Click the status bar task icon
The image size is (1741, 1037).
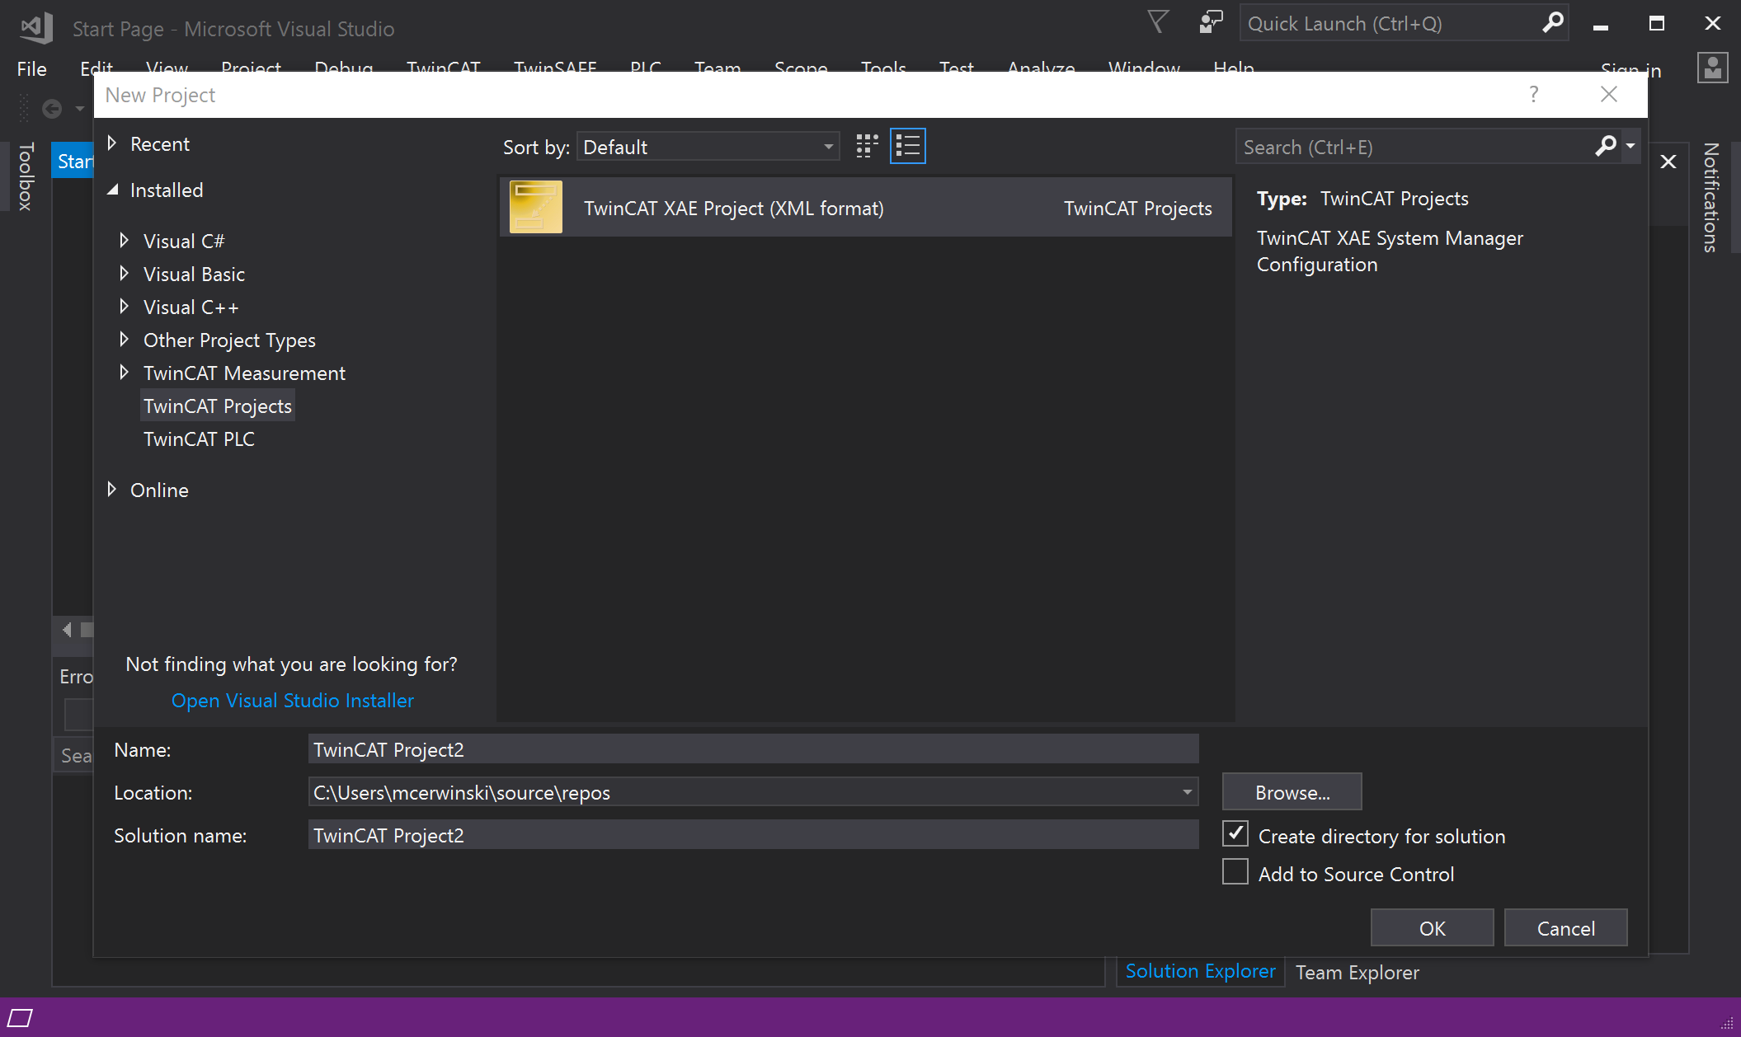coord(20,1018)
